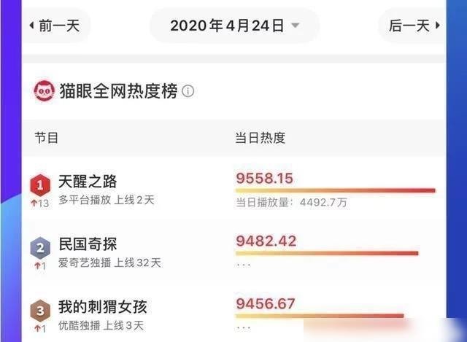Sort by the 当日热度 column header

(x=259, y=137)
